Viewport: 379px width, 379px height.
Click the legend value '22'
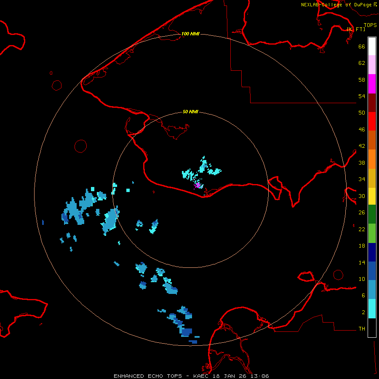[362, 230]
